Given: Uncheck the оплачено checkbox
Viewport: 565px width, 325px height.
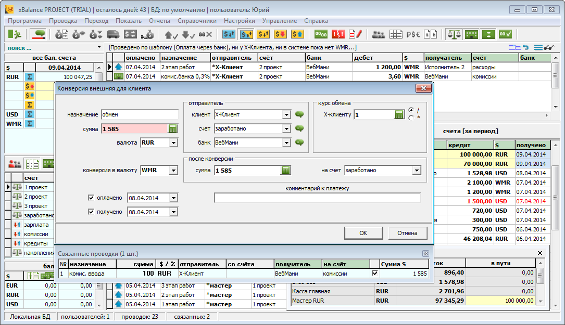Looking at the screenshot, I should click(x=91, y=198).
